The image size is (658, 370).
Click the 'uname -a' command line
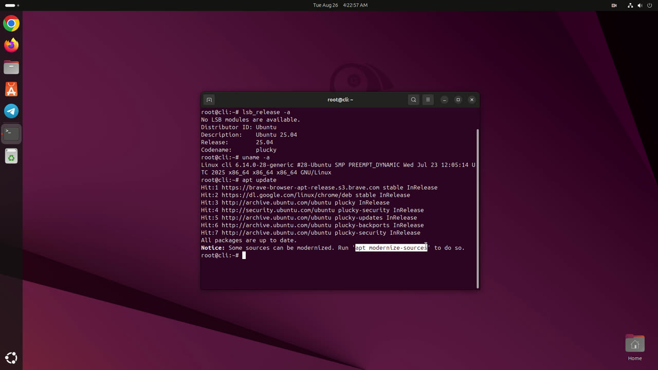[235, 157]
